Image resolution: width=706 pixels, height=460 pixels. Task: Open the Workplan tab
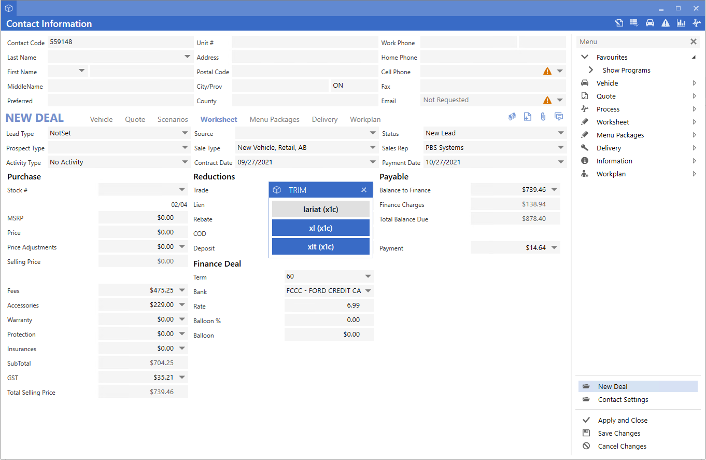click(365, 119)
